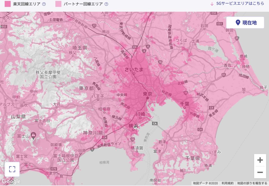
Task: Open the 利用規約 terms link
Action: pyautogui.click(x=227, y=183)
